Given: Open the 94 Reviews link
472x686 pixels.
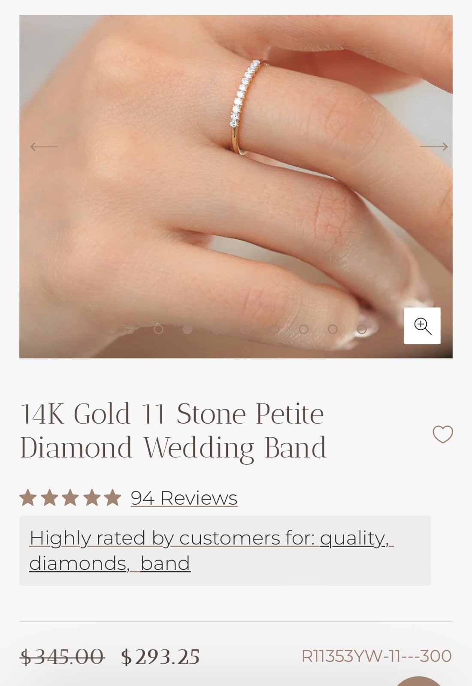Looking at the screenshot, I should 184,498.
